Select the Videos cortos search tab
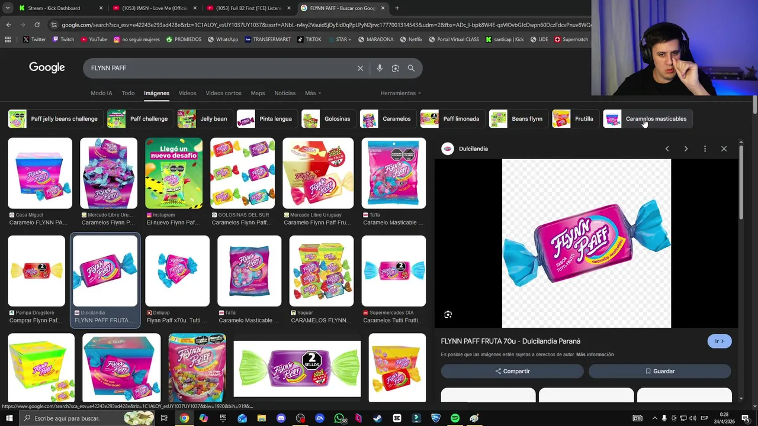 point(223,93)
